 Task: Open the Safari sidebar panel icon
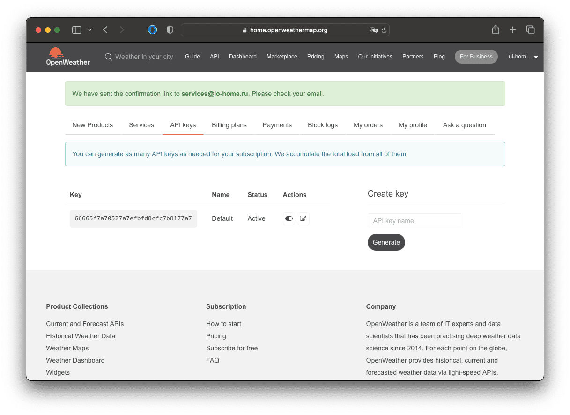click(76, 30)
